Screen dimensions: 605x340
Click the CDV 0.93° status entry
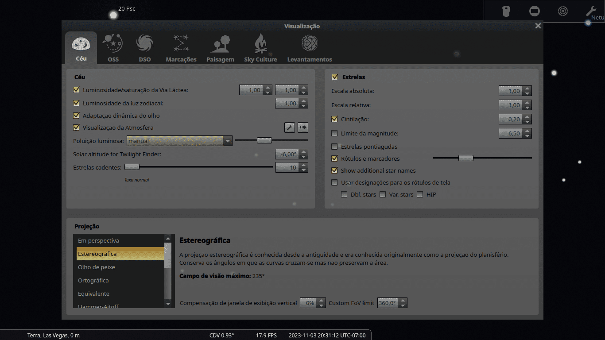tap(221, 336)
